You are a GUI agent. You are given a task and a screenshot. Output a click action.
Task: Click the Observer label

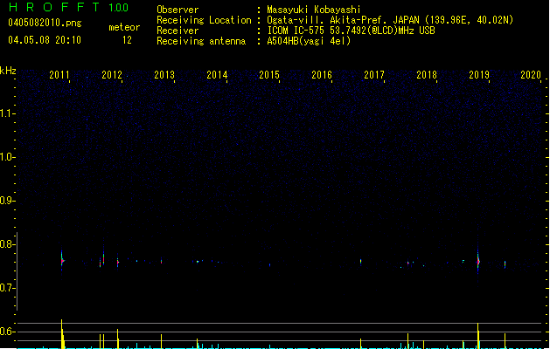pos(178,10)
